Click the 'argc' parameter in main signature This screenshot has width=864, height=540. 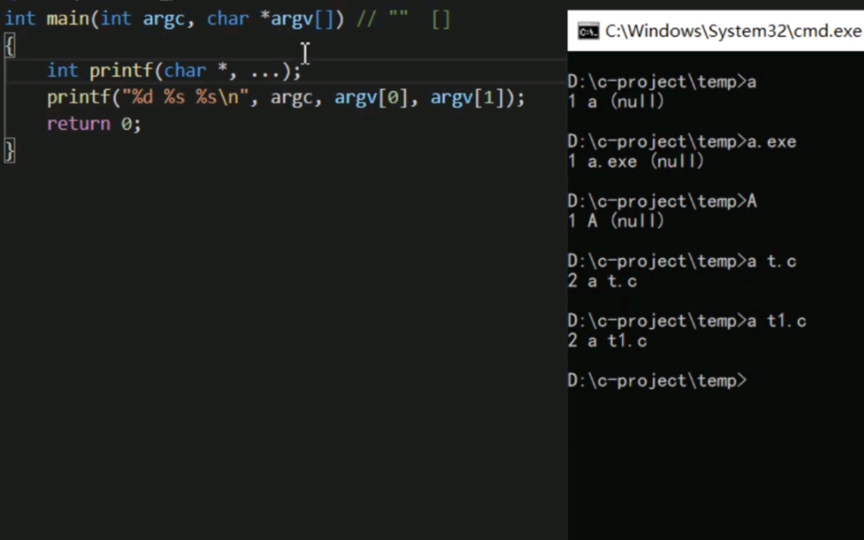click(163, 19)
